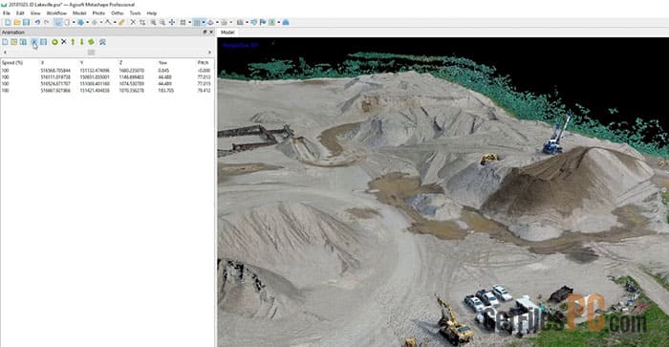Save the project using the main toolbar disk icon
Viewport: 669px width, 347px height.
(26, 22)
